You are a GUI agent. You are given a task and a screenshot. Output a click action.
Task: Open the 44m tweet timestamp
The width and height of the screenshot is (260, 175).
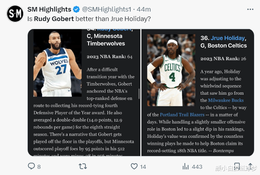[145, 9]
